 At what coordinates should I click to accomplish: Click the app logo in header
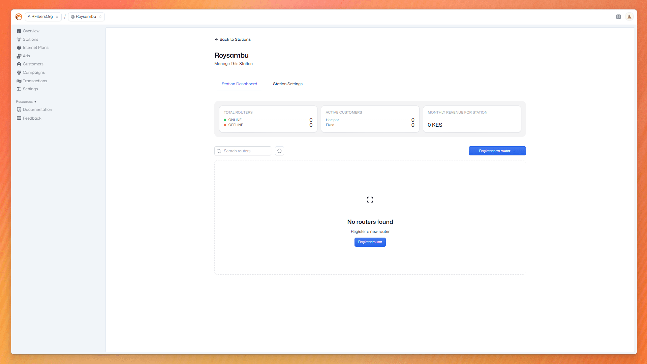click(x=19, y=17)
